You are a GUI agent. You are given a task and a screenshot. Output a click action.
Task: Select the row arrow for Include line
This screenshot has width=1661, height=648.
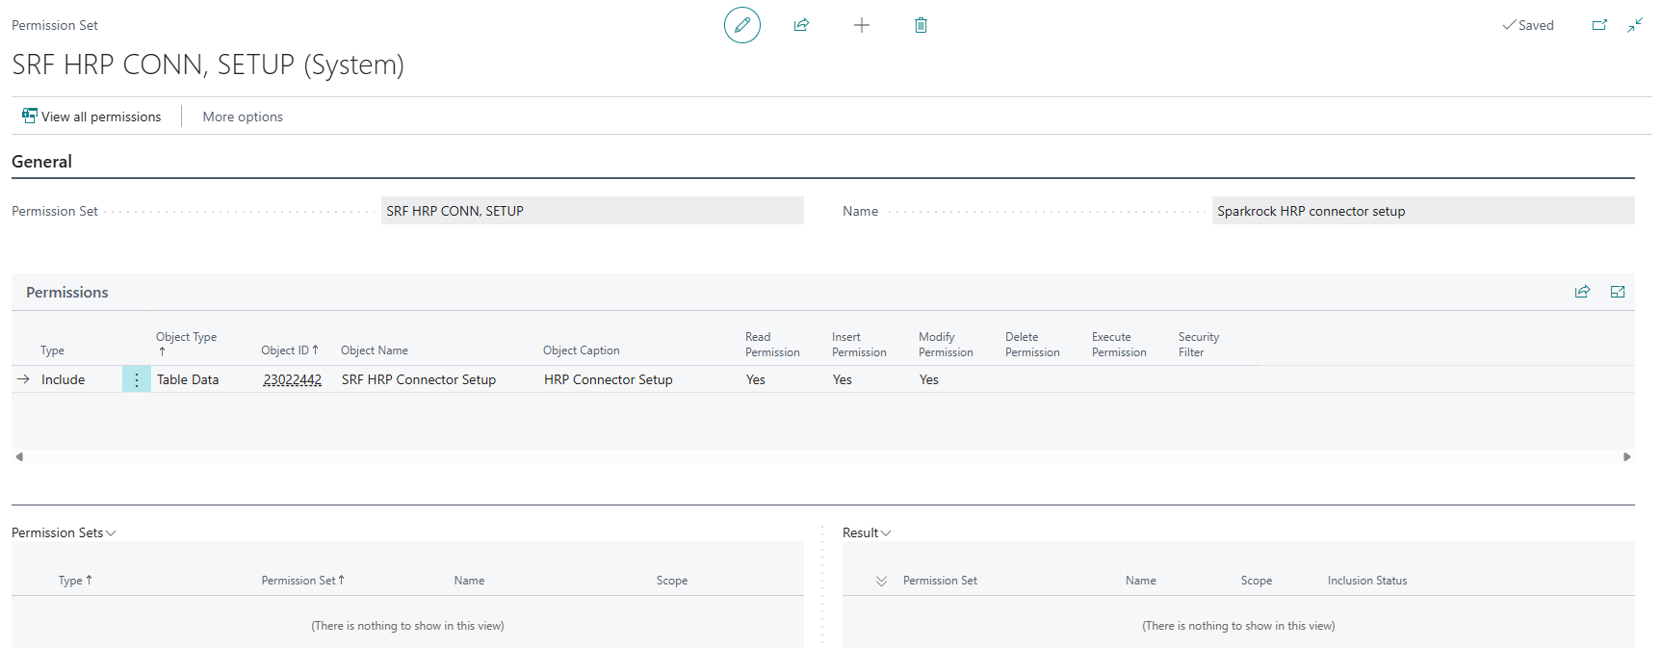[x=23, y=379]
